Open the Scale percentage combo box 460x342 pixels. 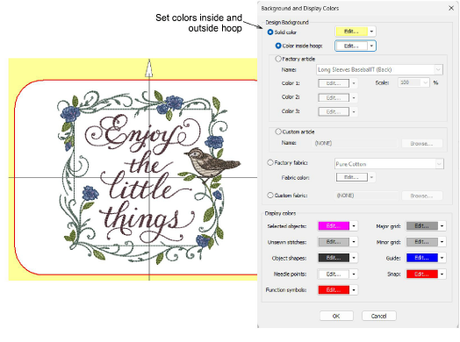pos(413,82)
